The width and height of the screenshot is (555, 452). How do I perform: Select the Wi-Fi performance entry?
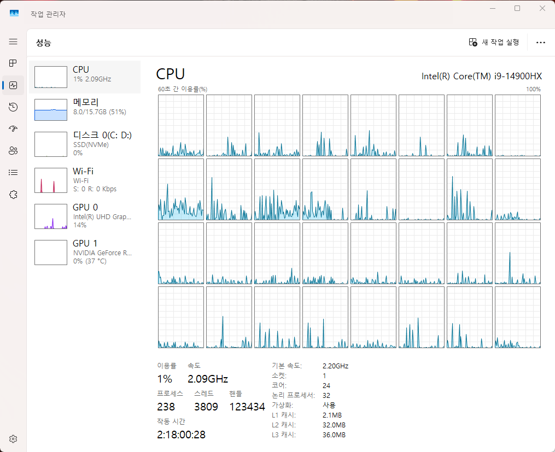point(85,180)
